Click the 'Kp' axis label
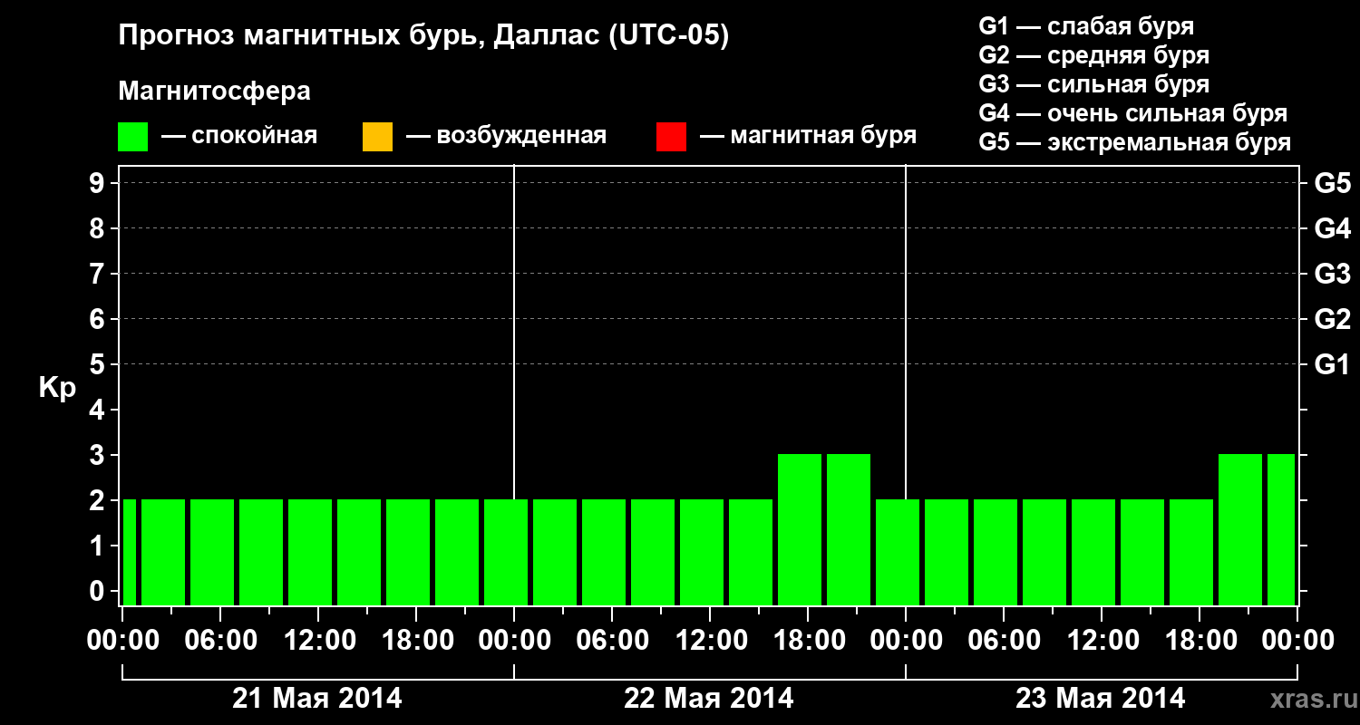The height and width of the screenshot is (725, 1360). pyautogui.click(x=57, y=388)
